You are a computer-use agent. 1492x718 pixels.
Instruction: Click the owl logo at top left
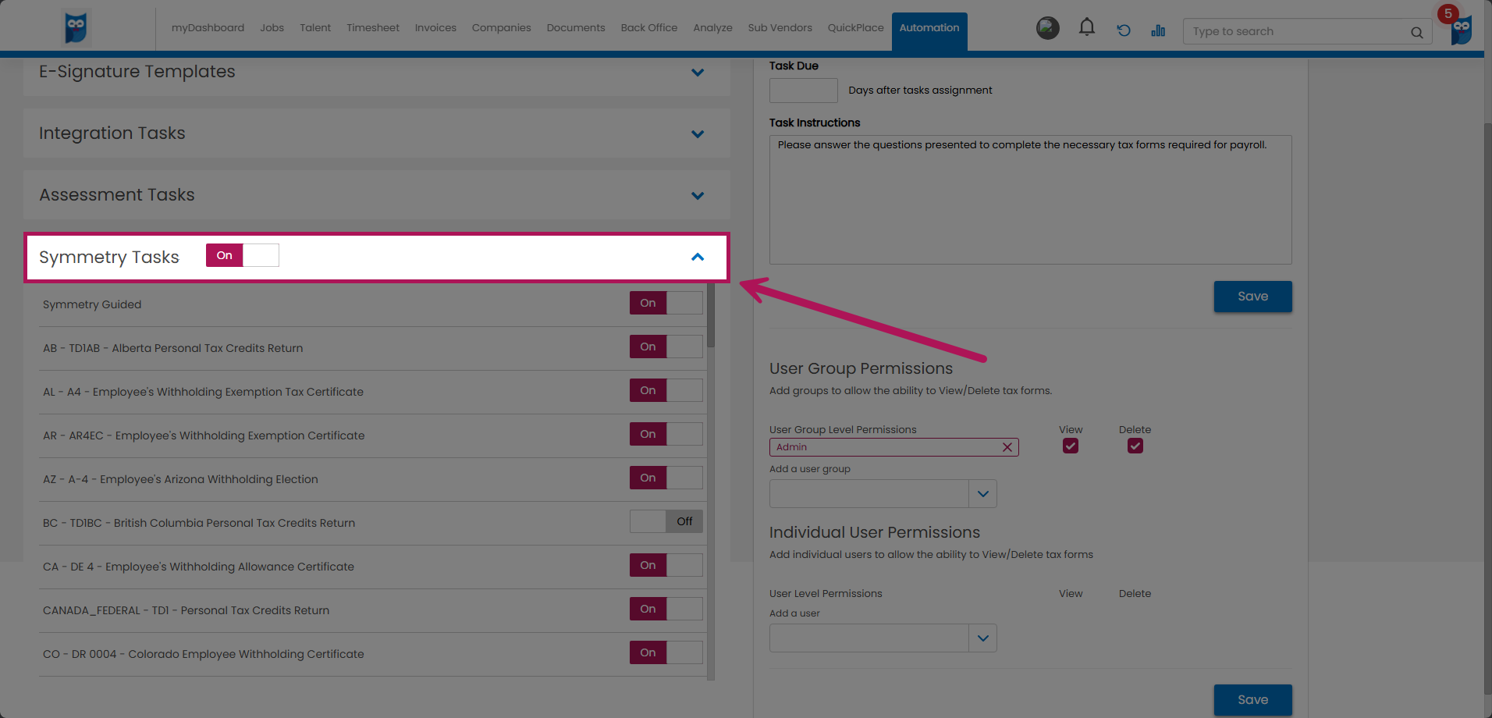pos(76,28)
